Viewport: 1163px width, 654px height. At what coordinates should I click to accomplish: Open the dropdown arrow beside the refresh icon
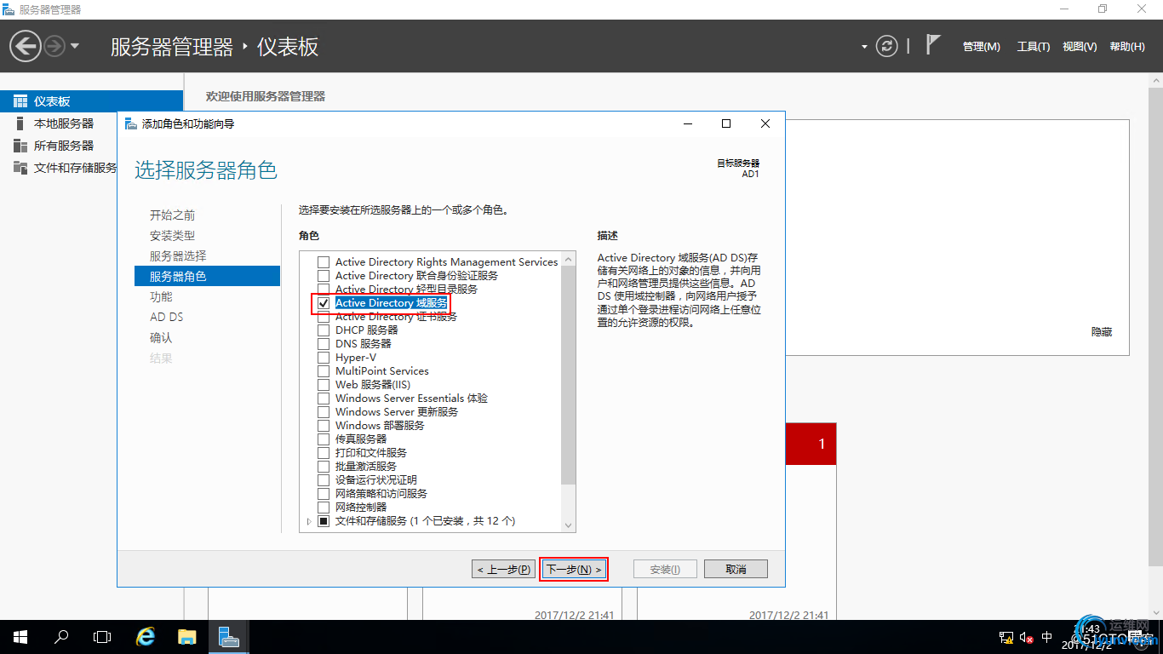coord(864,47)
